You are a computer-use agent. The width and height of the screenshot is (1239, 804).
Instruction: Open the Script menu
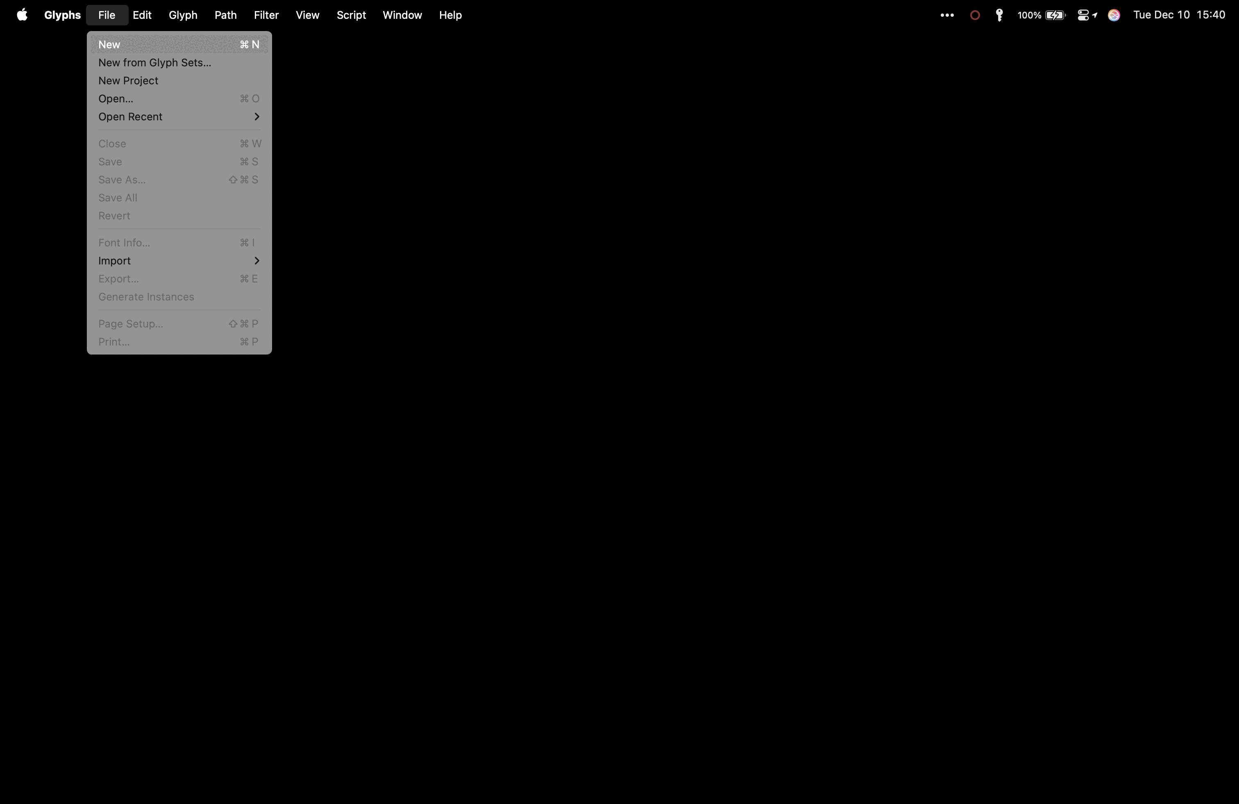coord(351,15)
